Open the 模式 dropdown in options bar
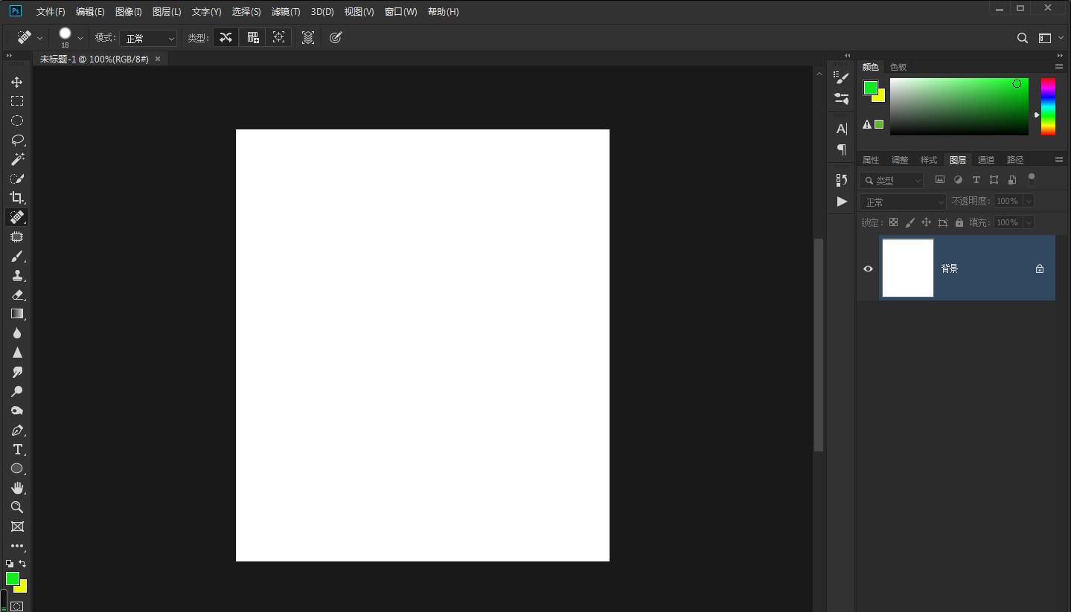 tap(148, 38)
